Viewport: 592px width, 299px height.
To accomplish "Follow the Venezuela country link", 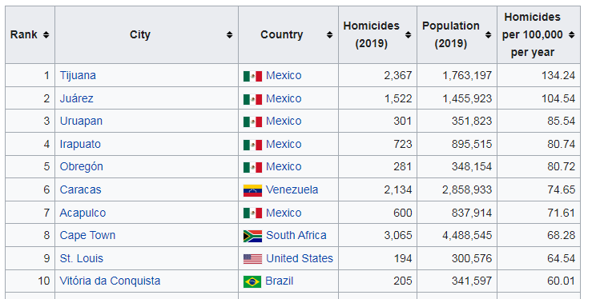I will point(292,189).
